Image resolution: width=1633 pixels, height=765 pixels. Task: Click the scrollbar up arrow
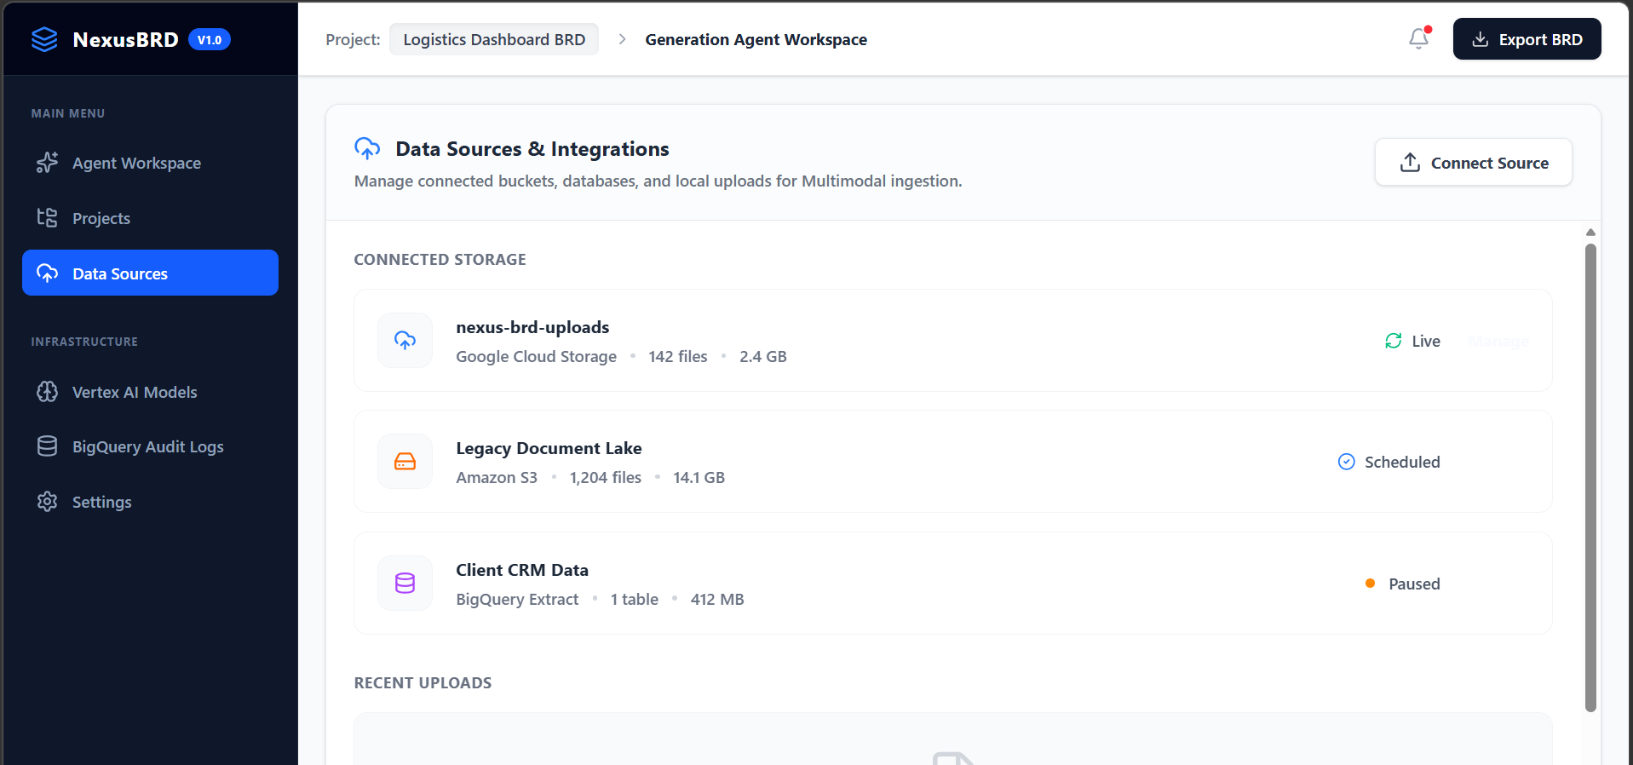click(1590, 232)
